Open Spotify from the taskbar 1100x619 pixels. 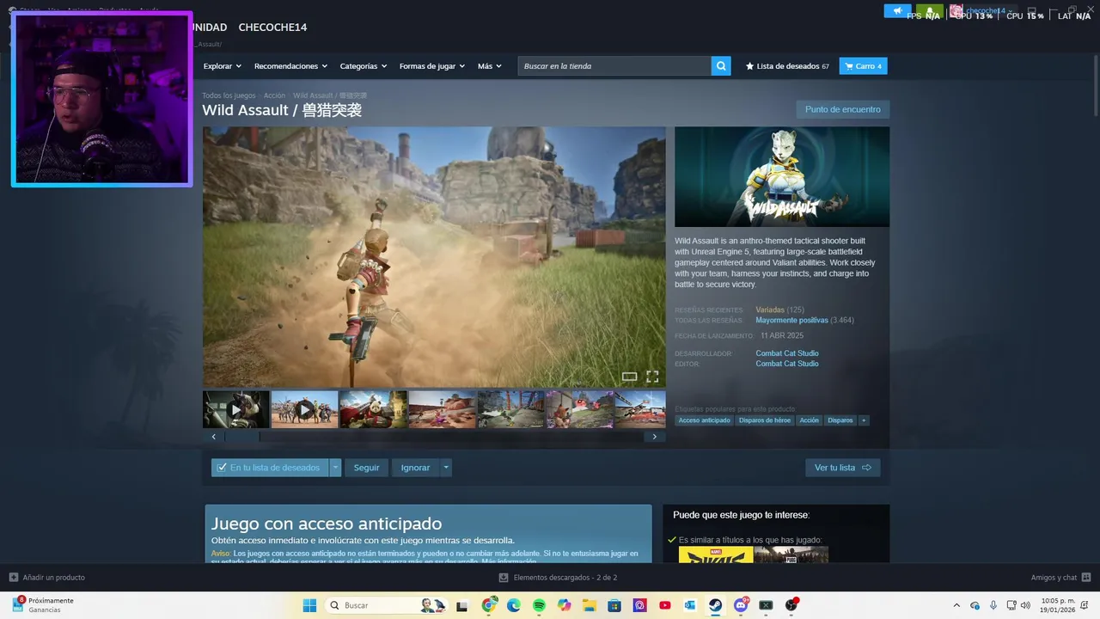tap(539, 605)
